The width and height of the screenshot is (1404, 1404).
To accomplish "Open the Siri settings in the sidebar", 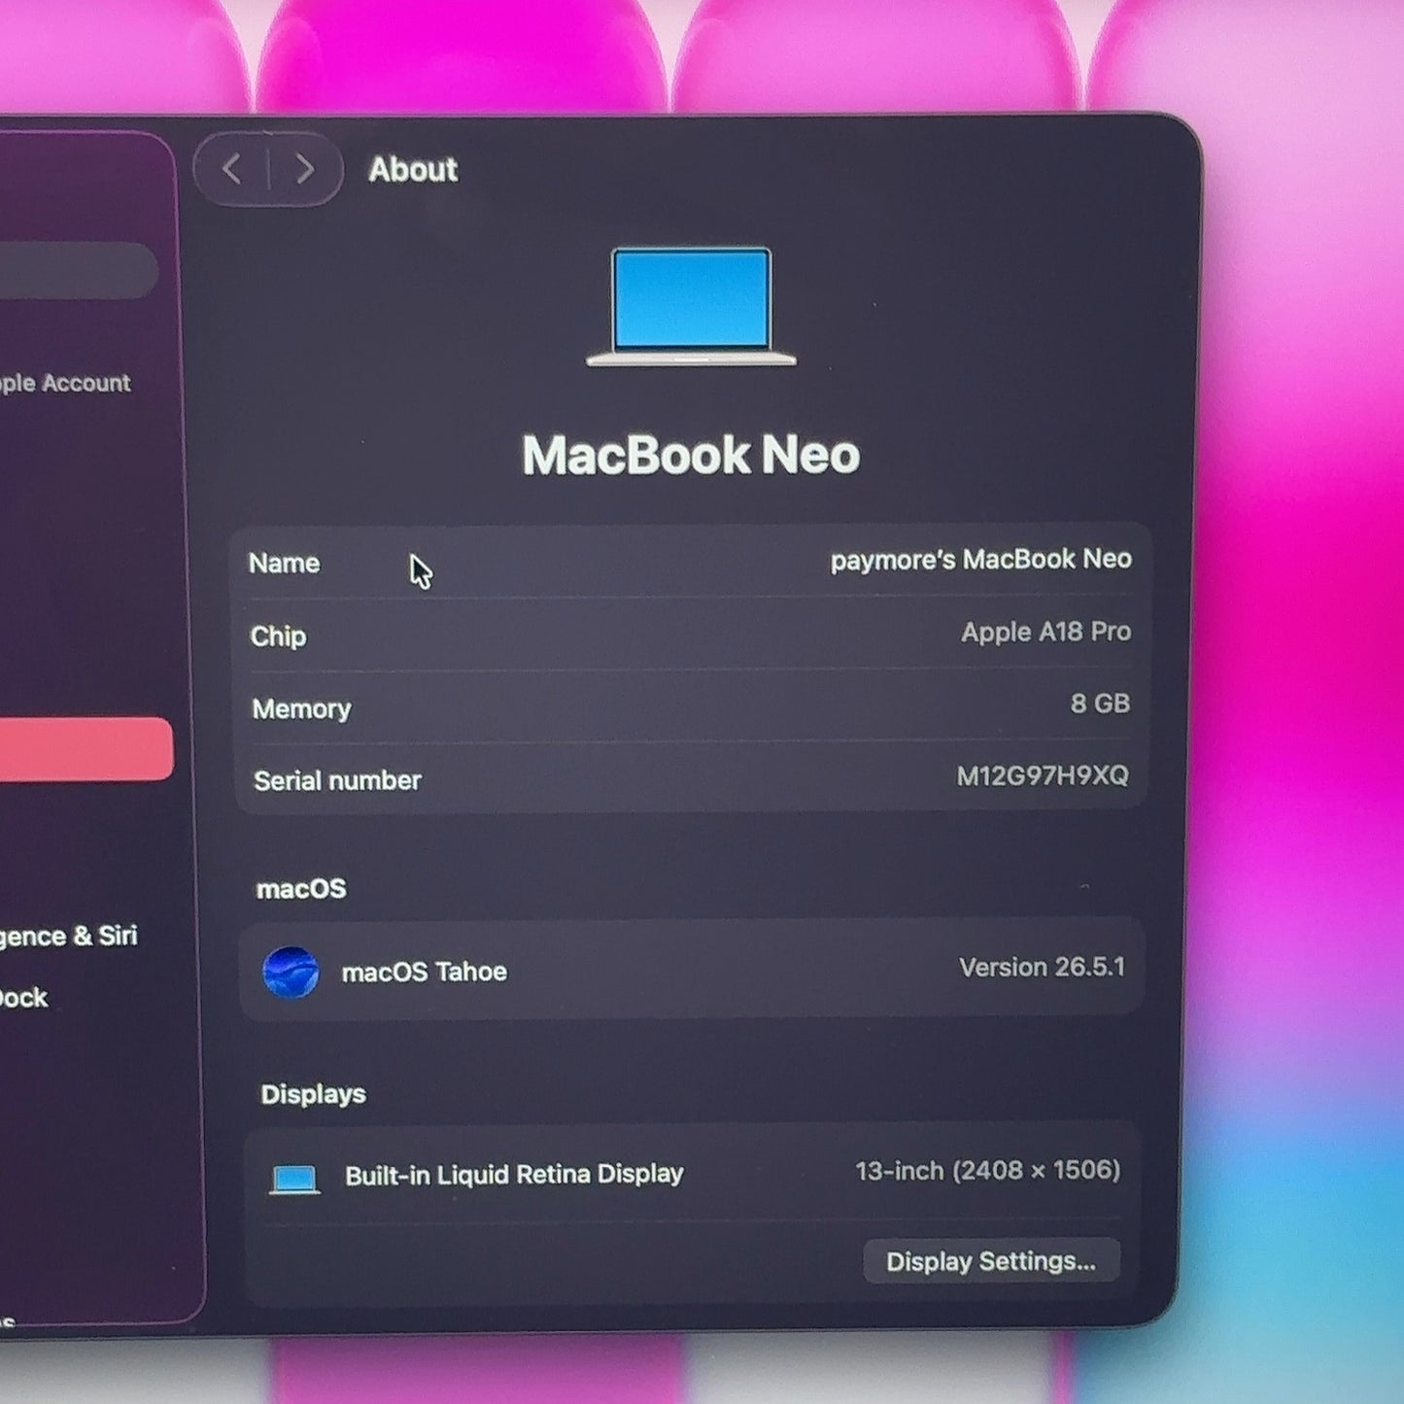I will (68, 936).
